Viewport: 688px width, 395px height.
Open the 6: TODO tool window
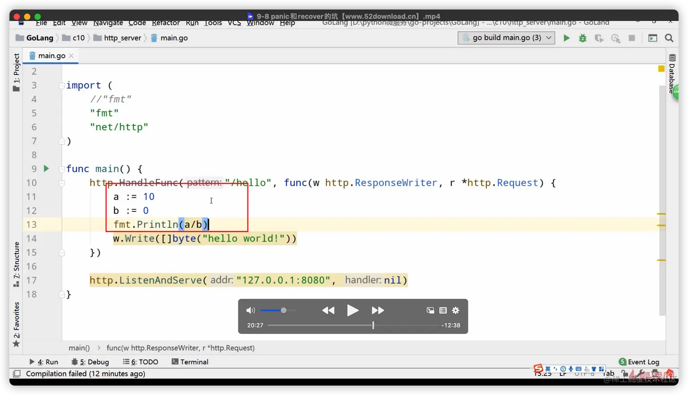click(x=141, y=362)
